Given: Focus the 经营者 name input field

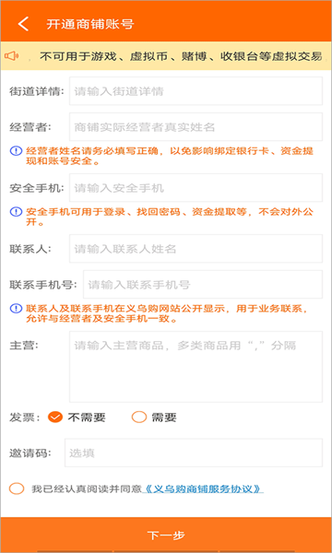Looking at the screenshot, I should coord(196,127).
